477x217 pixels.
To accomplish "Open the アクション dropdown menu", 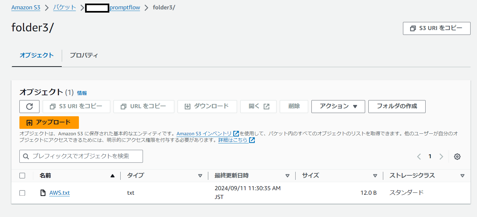I will click(338, 106).
